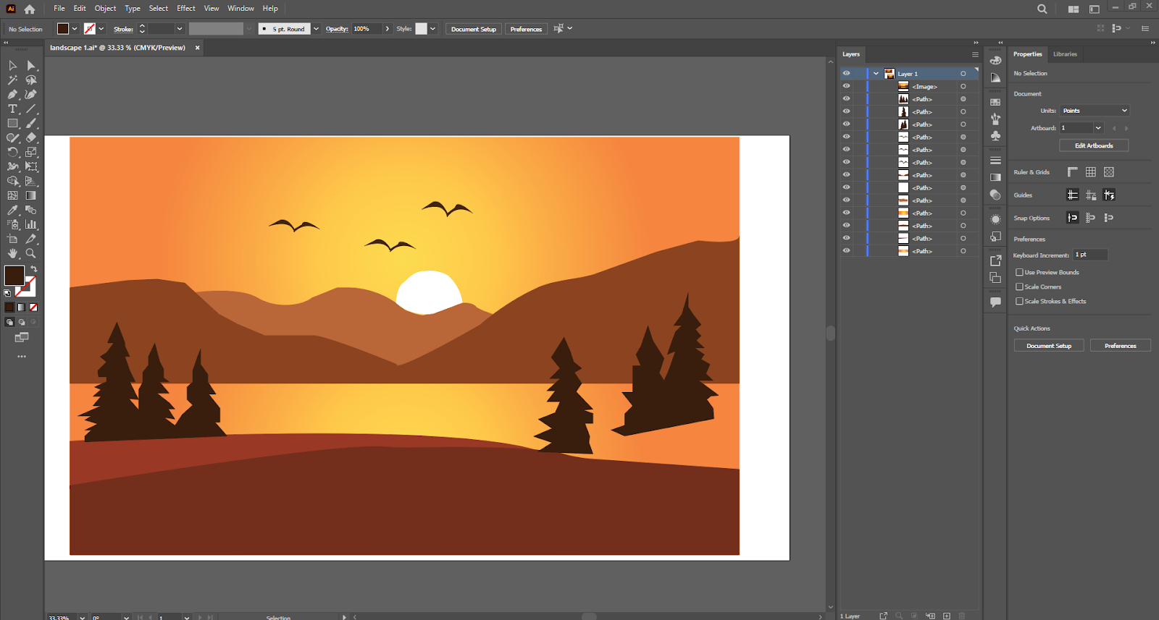Choose the Rectangle tool
The height and width of the screenshot is (620, 1159).
click(x=12, y=123)
